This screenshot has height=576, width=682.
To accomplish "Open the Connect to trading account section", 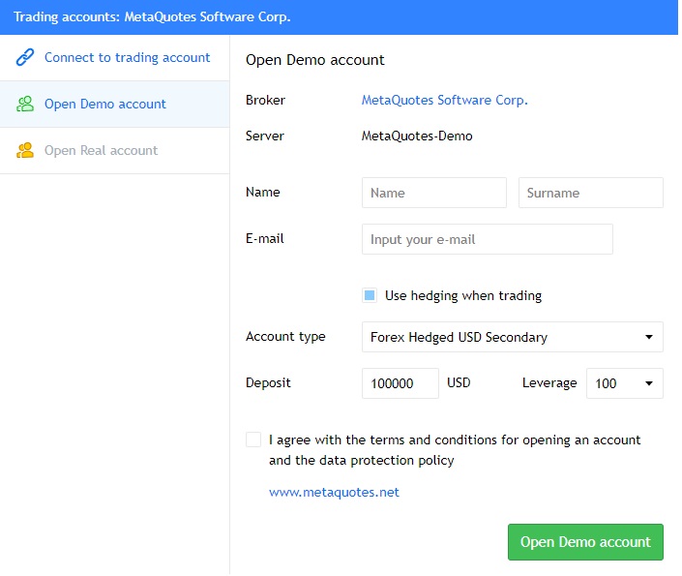I will tap(127, 58).
